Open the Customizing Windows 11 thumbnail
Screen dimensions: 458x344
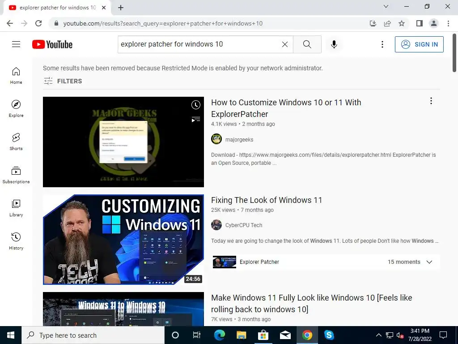coord(123,240)
